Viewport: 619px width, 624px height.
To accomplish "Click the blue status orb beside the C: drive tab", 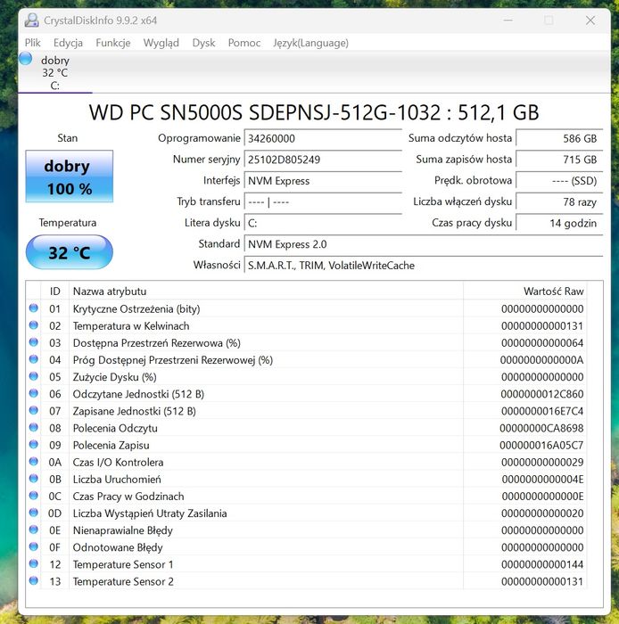I will coord(26,59).
